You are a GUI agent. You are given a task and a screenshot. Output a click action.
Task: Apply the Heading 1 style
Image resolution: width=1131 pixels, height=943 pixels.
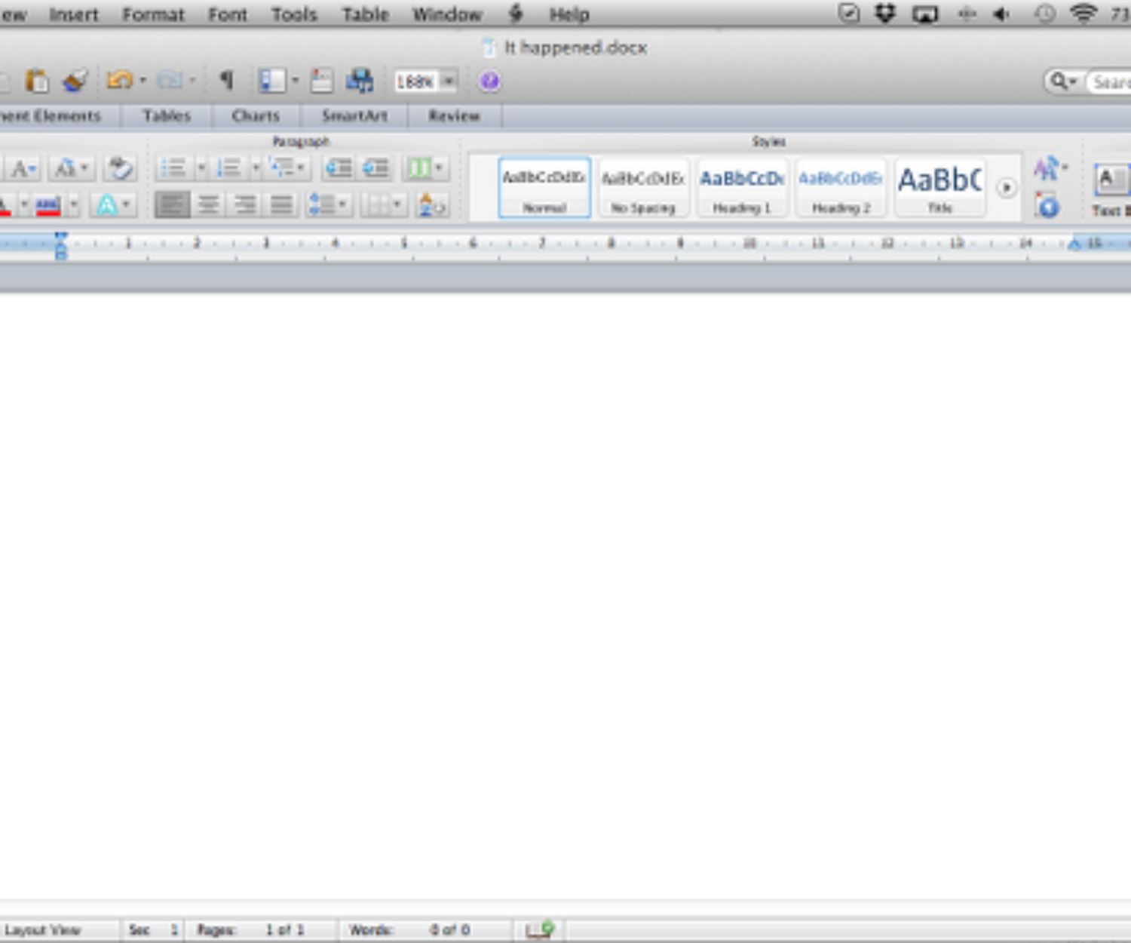pyautogui.click(x=742, y=188)
